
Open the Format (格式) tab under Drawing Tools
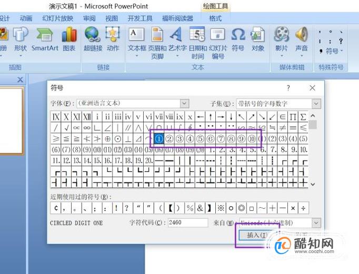(x=215, y=18)
